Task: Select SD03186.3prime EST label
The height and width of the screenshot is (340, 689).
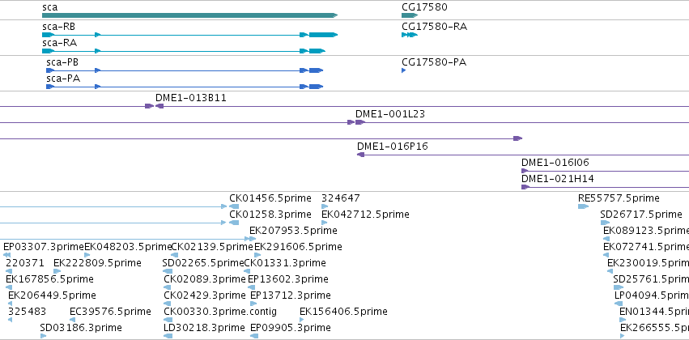Action: (x=81, y=328)
